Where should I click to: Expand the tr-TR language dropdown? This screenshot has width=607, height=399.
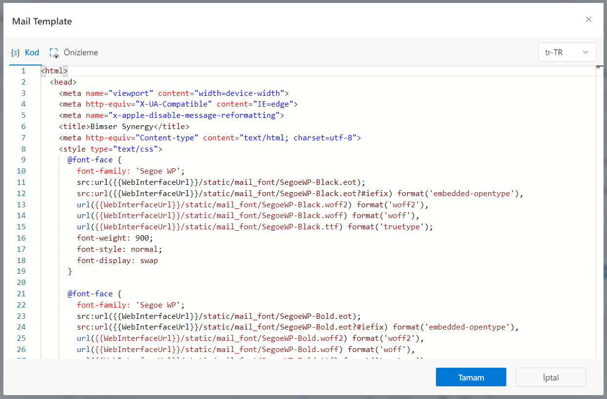566,52
